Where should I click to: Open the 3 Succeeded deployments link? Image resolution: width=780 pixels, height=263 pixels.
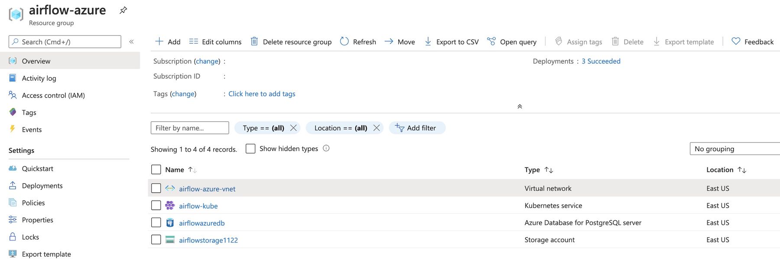click(x=601, y=61)
